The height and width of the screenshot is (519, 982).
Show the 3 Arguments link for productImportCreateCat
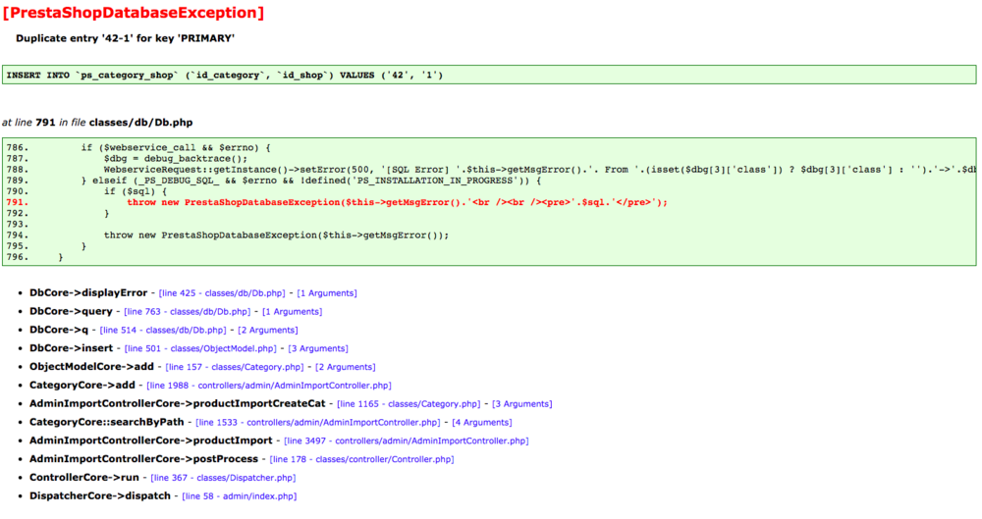coord(521,404)
